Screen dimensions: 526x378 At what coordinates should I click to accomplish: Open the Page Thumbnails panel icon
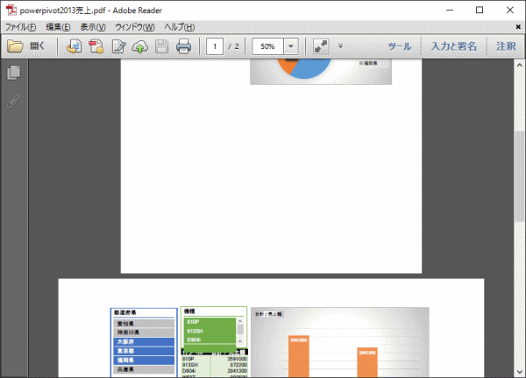(13, 73)
